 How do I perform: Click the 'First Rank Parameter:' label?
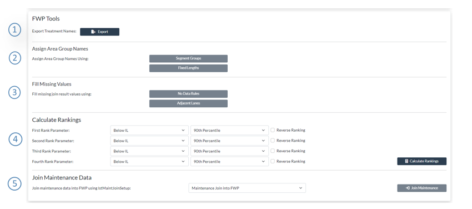click(x=52, y=131)
